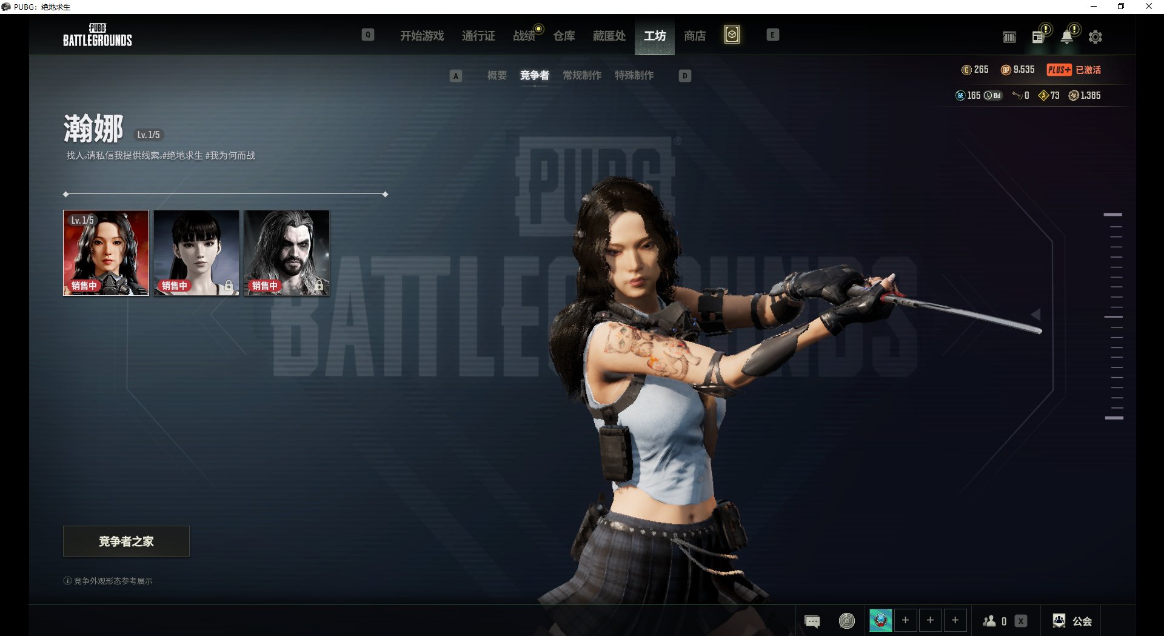Click the arrow marker on the vertical scale
1164x636 pixels.
(1036, 315)
